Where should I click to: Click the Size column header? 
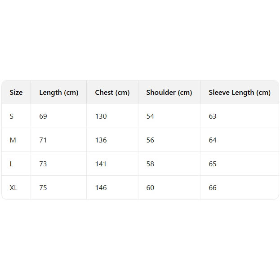click(x=16, y=93)
